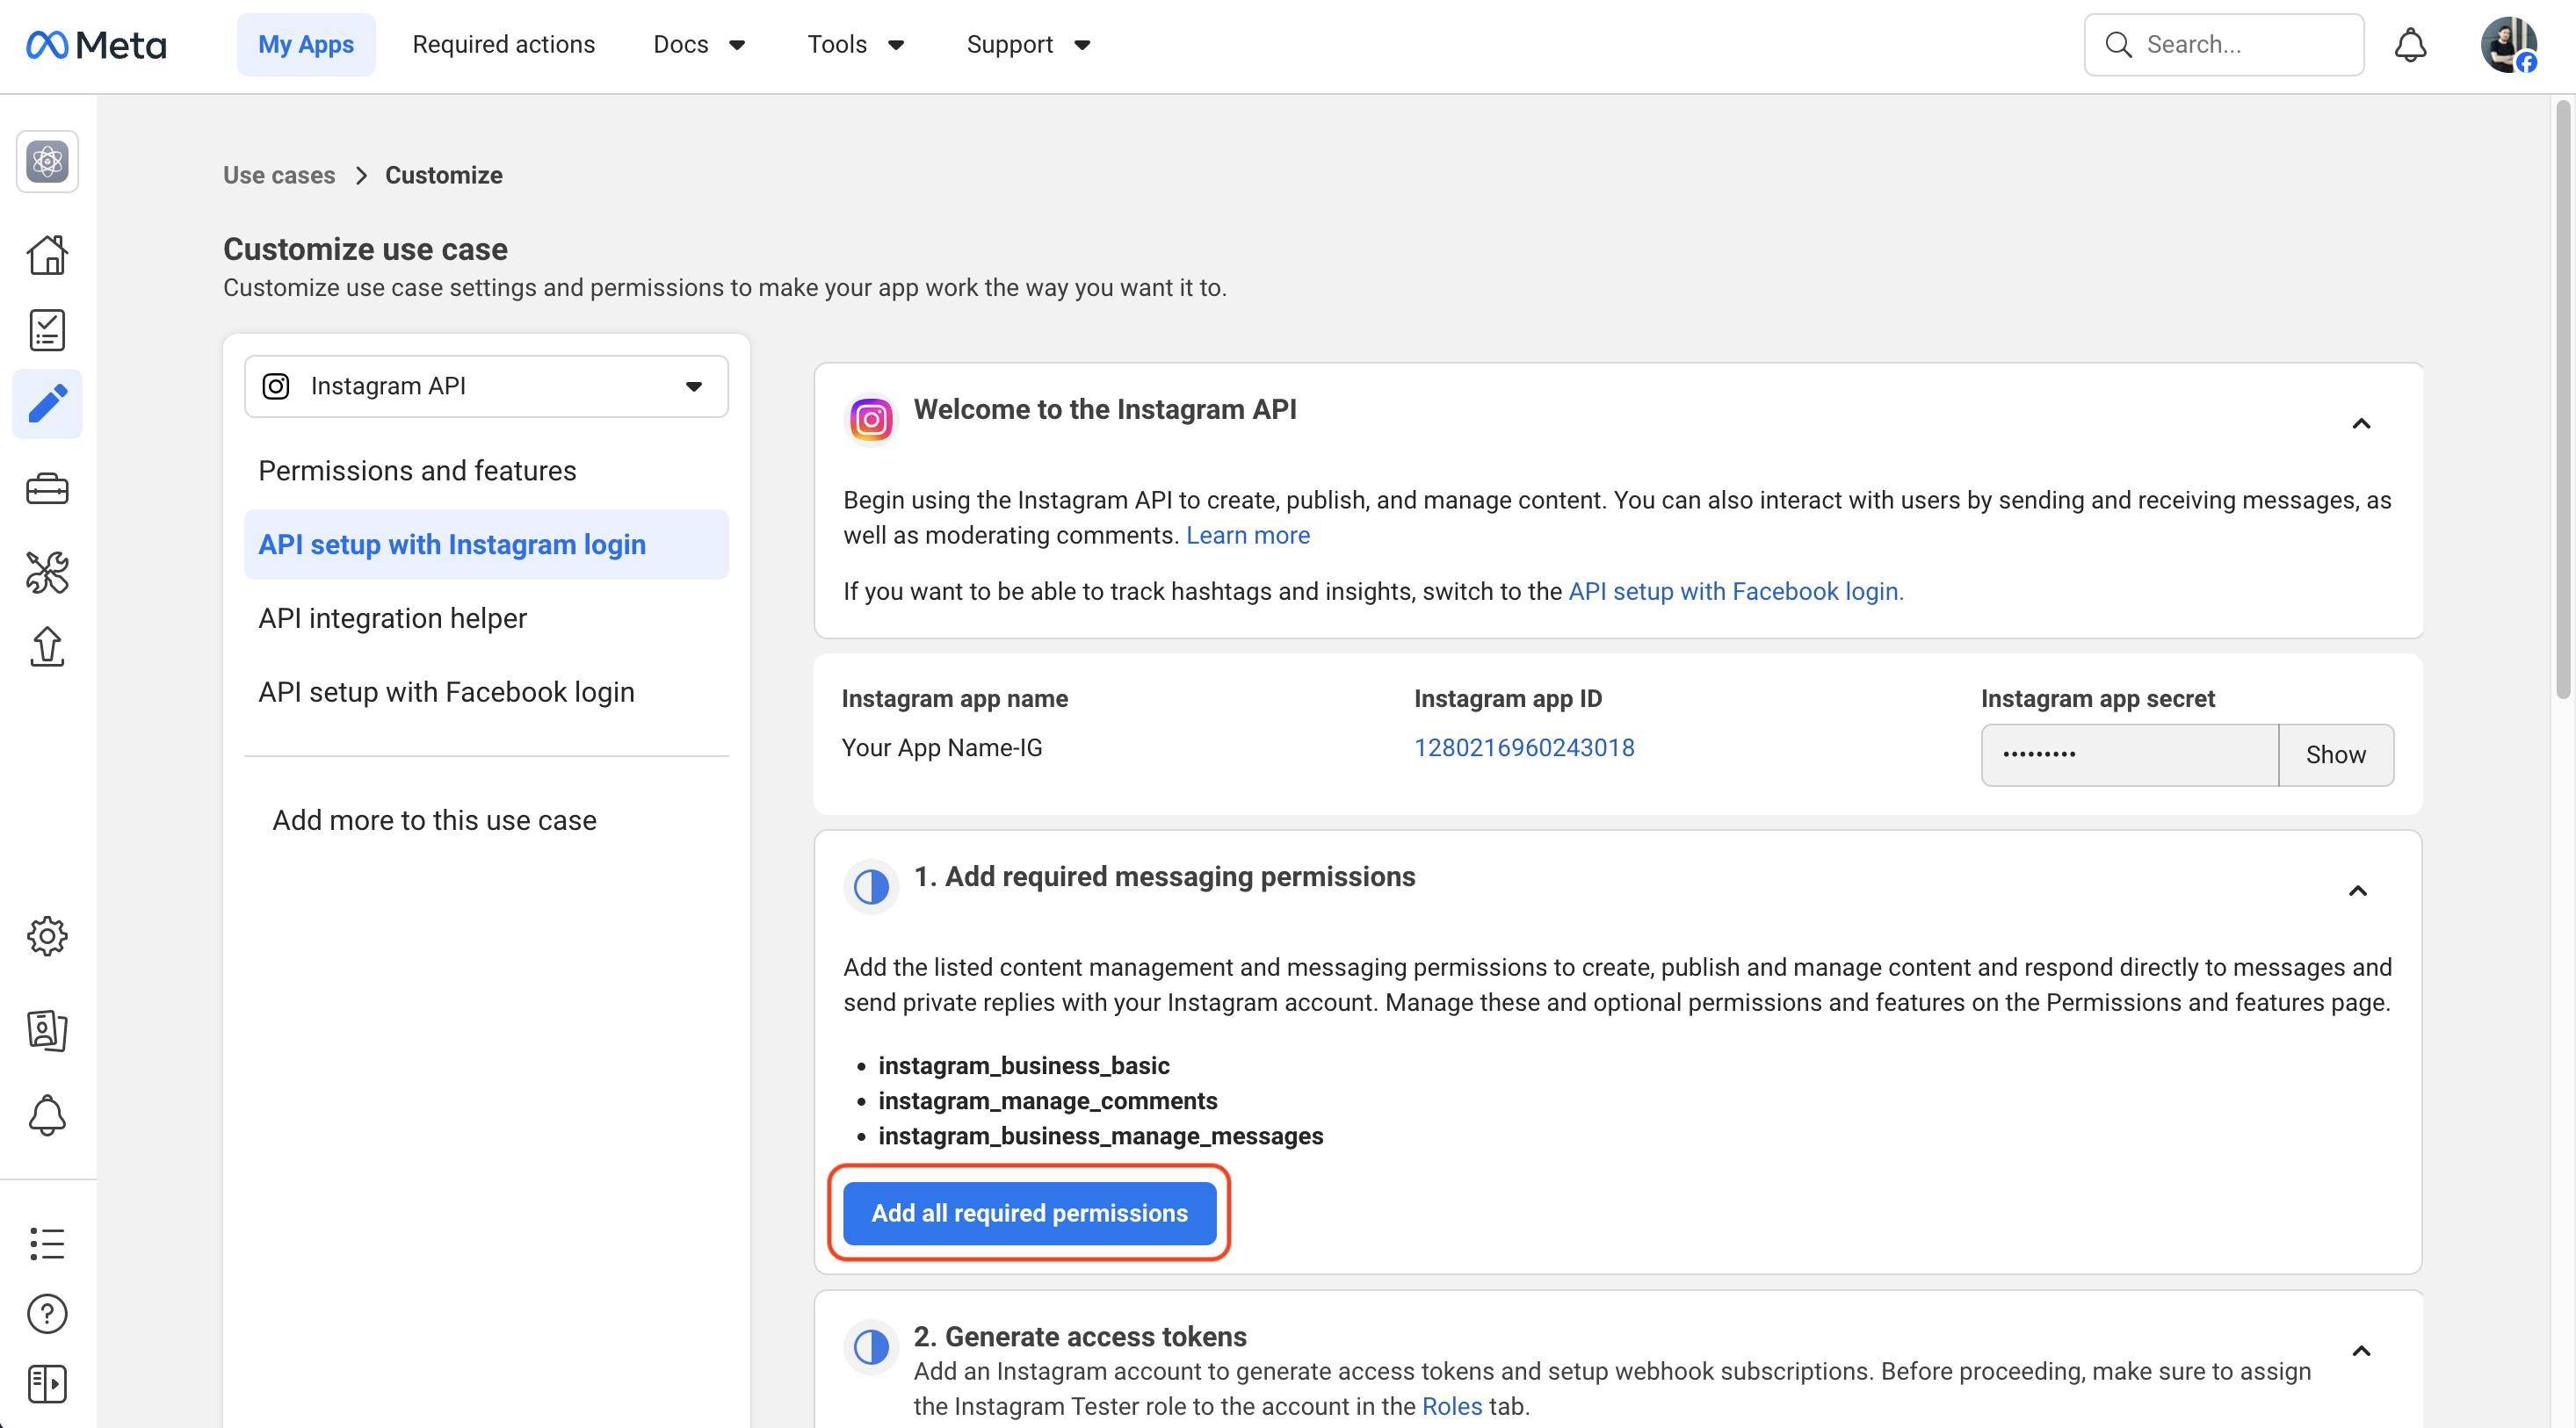Click the sidebar alerts bell icon
Image resolution: width=2576 pixels, height=1428 pixels.
point(47,1114)
